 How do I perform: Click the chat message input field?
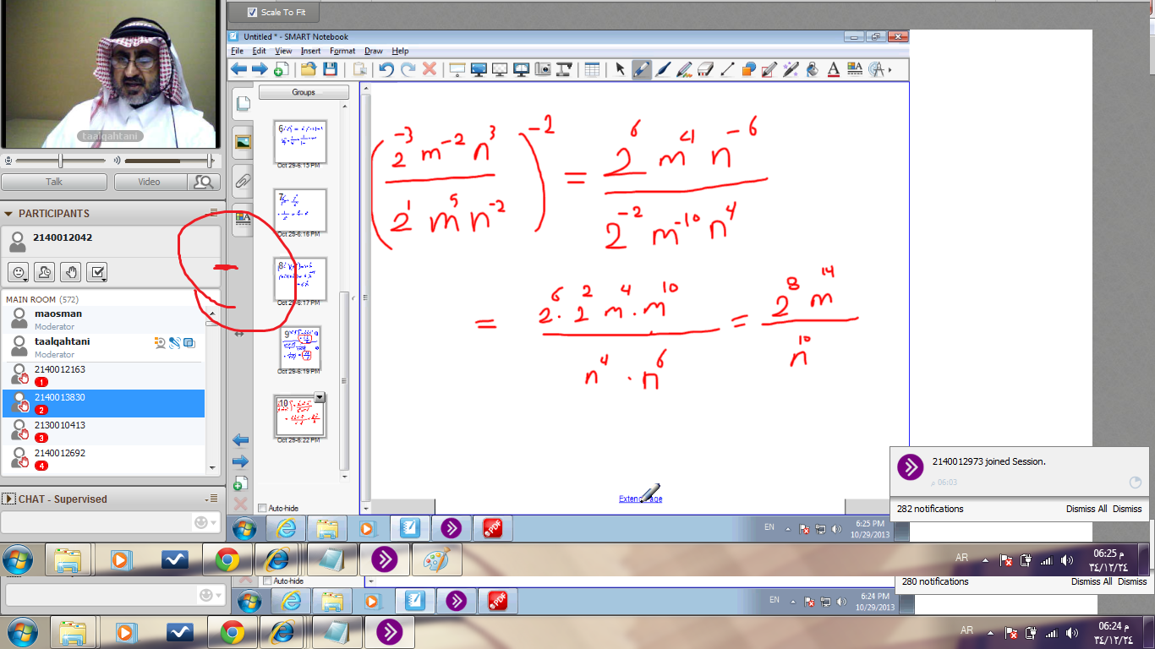[95, 523]
